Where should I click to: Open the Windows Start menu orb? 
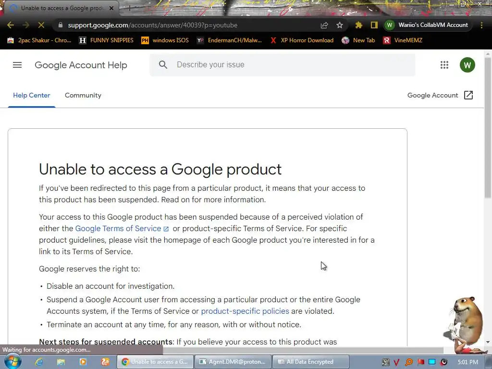(x=13, y=361)
